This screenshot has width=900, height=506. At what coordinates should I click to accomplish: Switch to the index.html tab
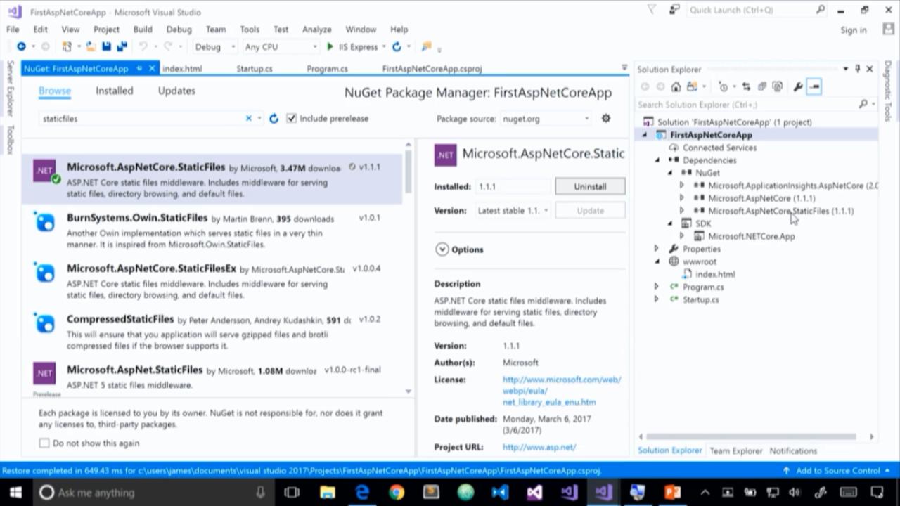coord(182,69)
